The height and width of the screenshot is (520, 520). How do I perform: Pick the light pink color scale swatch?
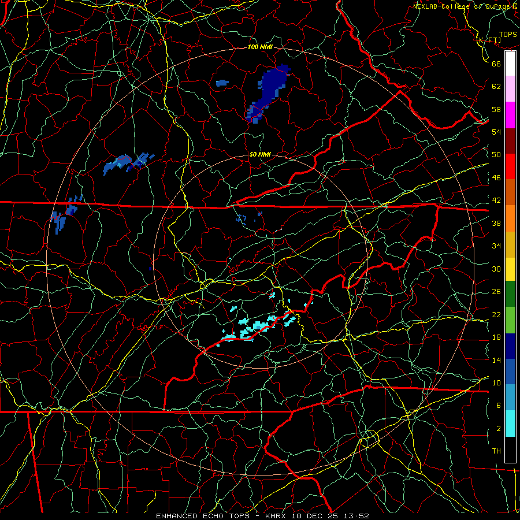pyautogui.click(x=510, y=89)
